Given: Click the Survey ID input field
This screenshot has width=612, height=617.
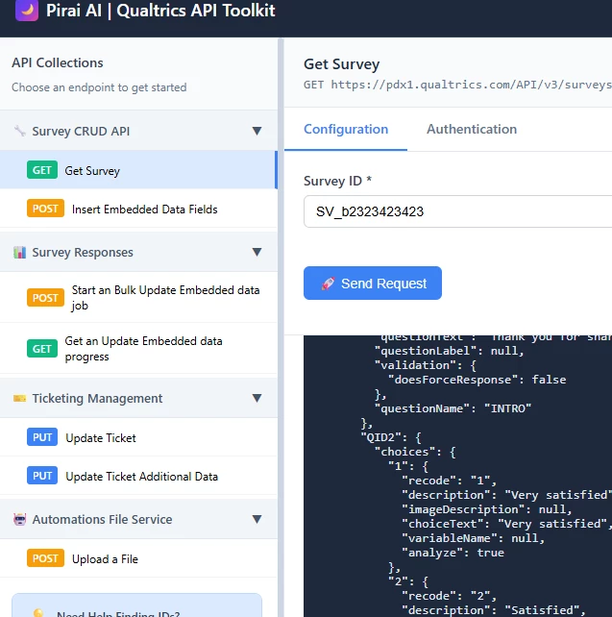Looking at the screenshot, I should [458, 211].
